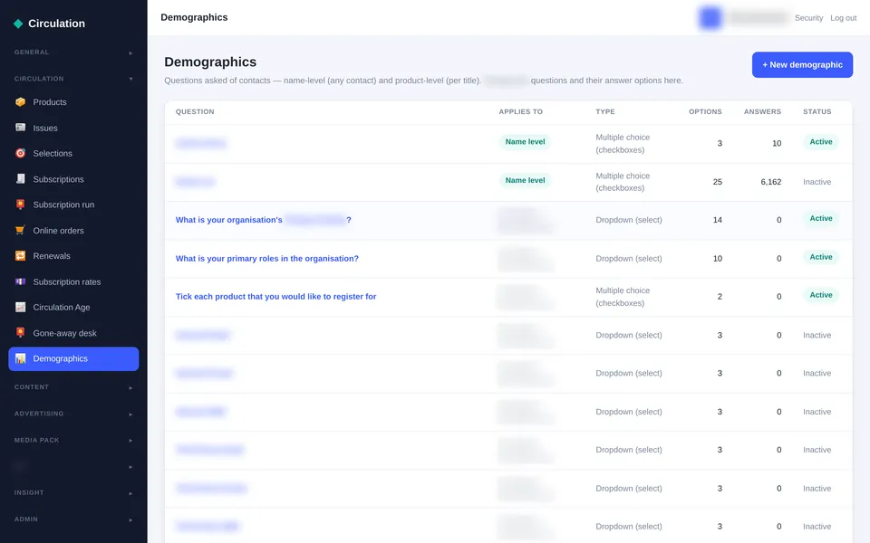The width and height of the screenshot is (870, 543).
Task: Expand the Admin sidebar section
Action: (73, 519)
